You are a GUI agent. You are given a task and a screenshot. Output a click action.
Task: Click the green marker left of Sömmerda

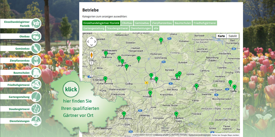(139, 59)
